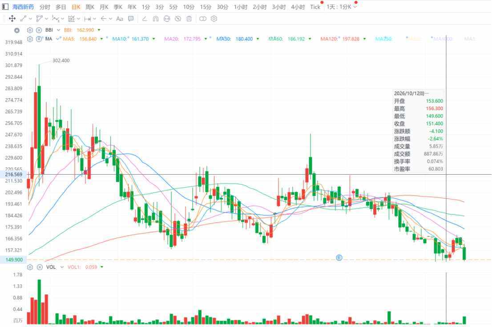The width and height of the screenshot is (492, 327).
Task: Choose the polyline shape drawing tool
Action: [x=39, y=19]
